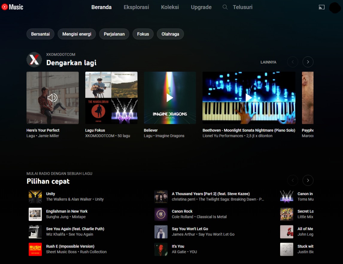Play A Thousand Years cover thumbnail
The image size is (343, 264).
[161, 197]
